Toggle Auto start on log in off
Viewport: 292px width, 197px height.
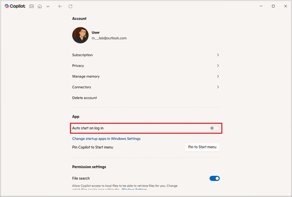[214, 128]
